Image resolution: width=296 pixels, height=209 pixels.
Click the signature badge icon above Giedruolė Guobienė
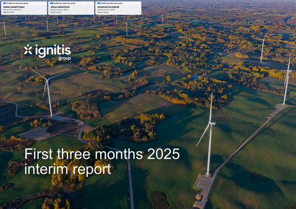tap(99, 3)
